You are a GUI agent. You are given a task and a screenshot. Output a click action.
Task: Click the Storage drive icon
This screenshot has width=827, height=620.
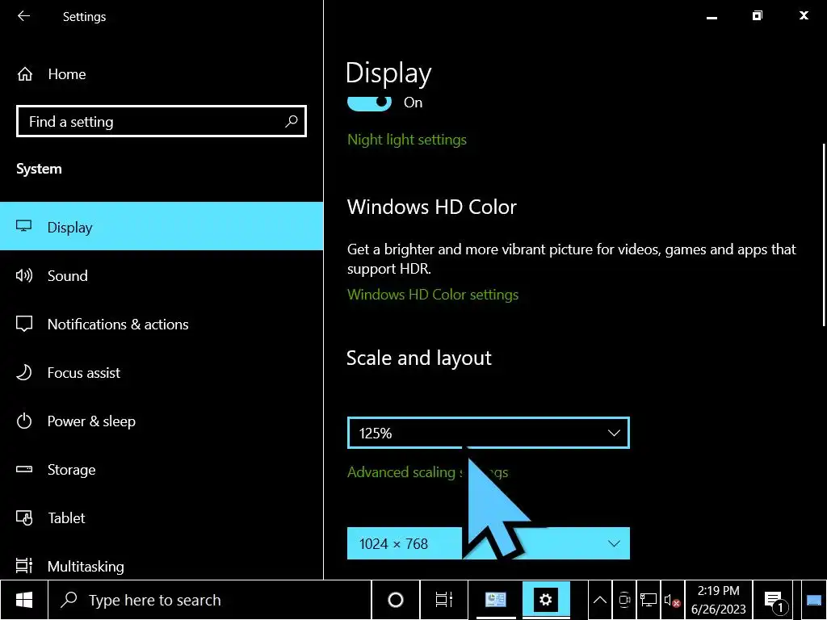pyautogui.click(x=23, y=469)
